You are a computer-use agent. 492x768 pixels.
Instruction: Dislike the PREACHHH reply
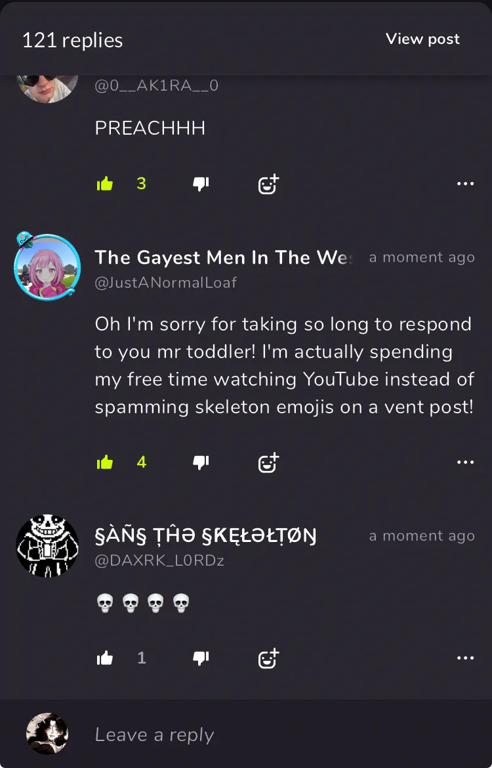click(201, 184)
